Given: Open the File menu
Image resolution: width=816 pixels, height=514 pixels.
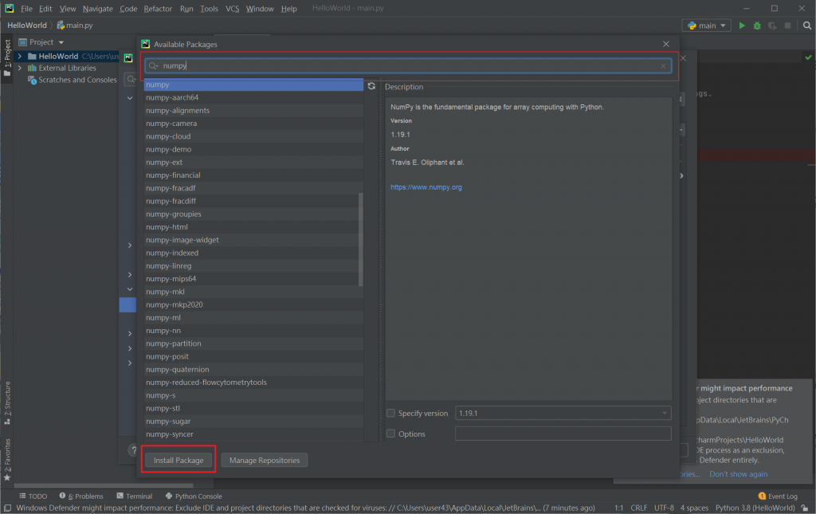Looking at the screenshot, I should pyautogui.click(x=26, y=8).
